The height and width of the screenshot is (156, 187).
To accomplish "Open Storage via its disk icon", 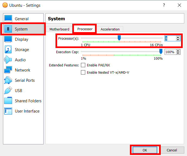I will coord(8,49).
